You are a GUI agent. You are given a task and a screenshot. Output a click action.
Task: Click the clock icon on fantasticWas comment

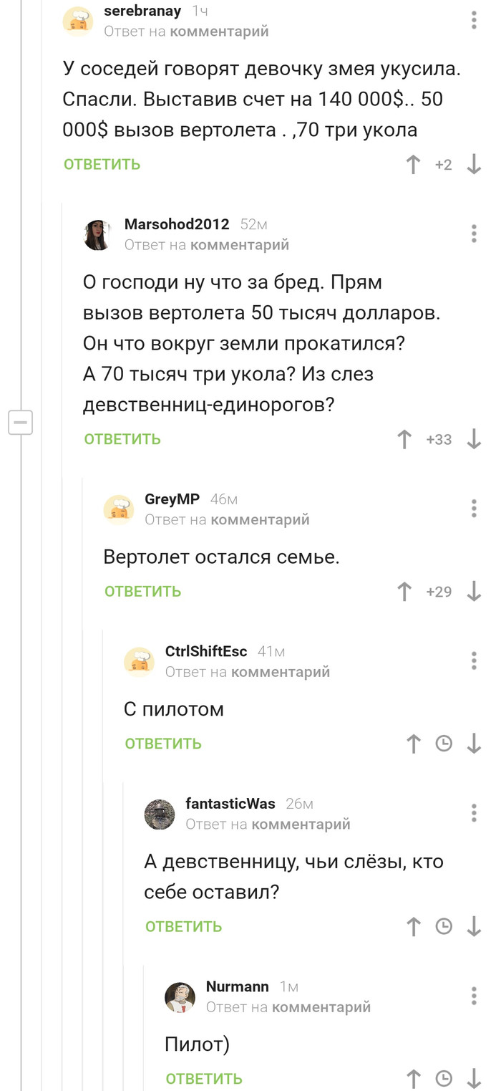444,926
